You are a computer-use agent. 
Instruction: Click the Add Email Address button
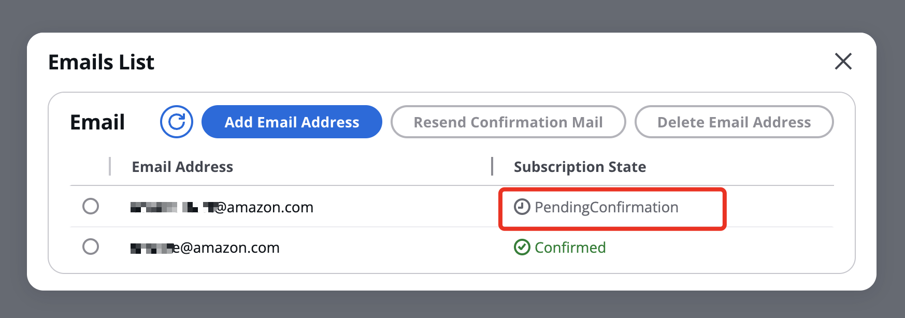pyautogui.click(x=292, y=122)
